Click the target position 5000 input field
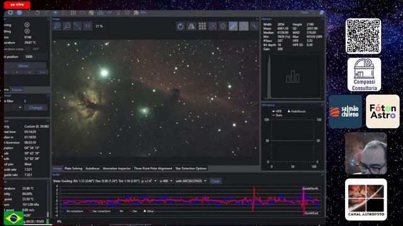 pyautogui.click(x=35, y=56)
